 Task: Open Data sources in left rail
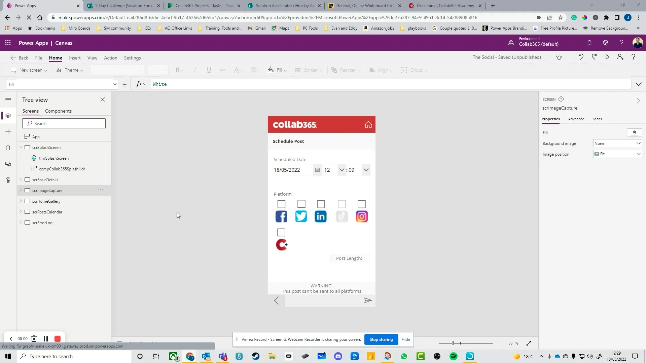pos(8,148)
